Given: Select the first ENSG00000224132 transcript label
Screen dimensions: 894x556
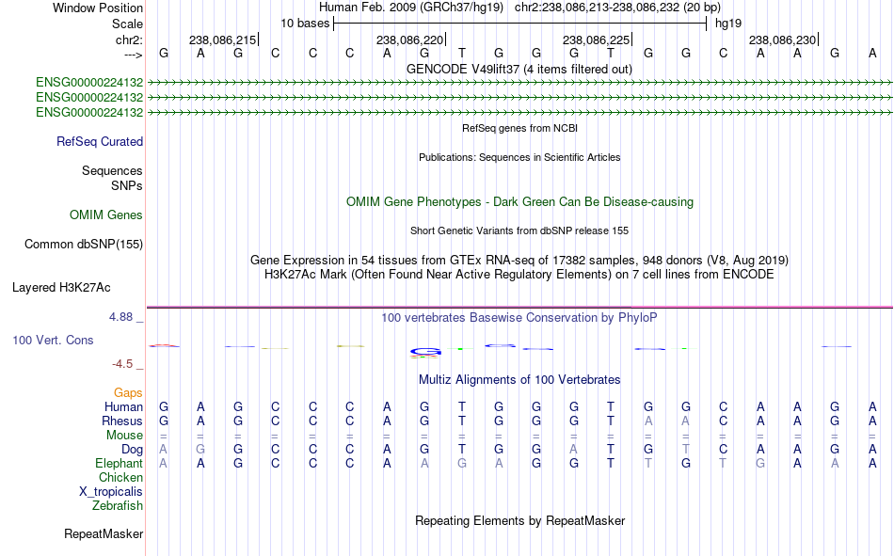Looking at the screenshot, I should 89,83.
